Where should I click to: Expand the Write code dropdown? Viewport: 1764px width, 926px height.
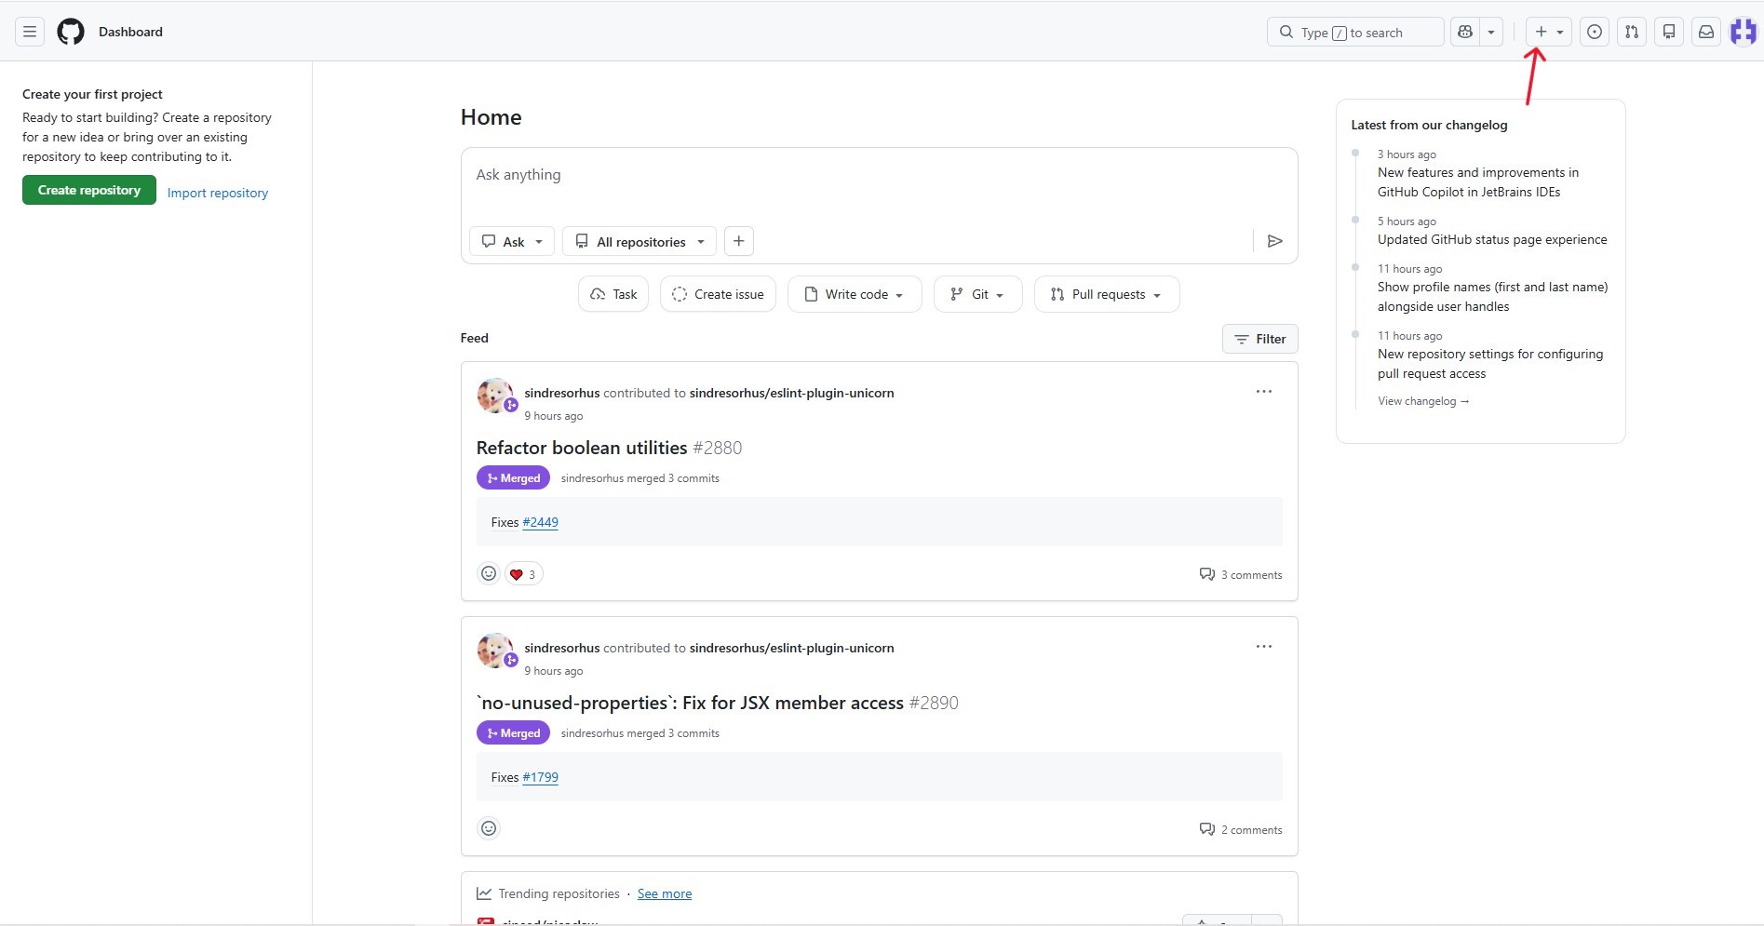(855, 294)
